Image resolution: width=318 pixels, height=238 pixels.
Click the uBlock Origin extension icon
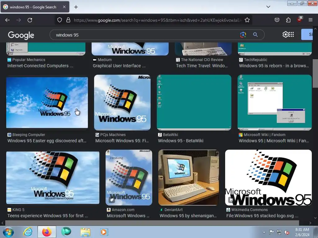(300, 20)
